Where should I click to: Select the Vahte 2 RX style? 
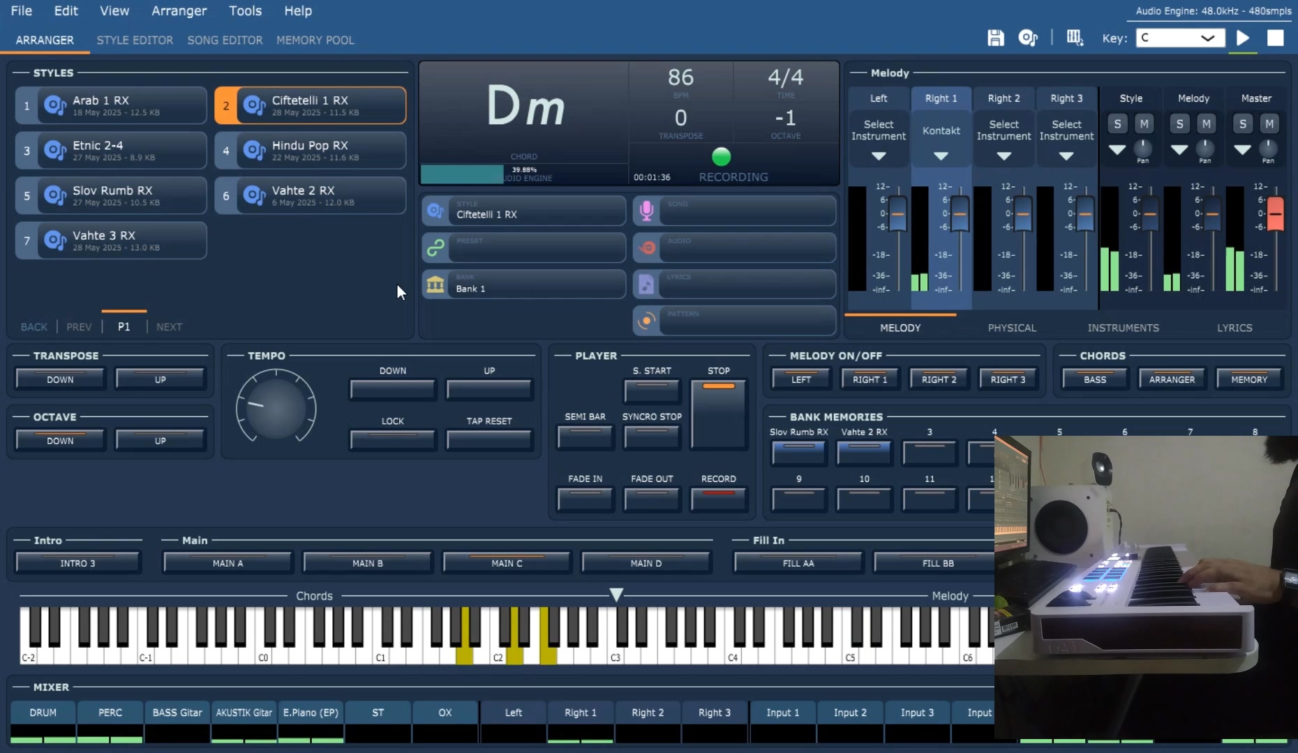(x=310, y=195)
